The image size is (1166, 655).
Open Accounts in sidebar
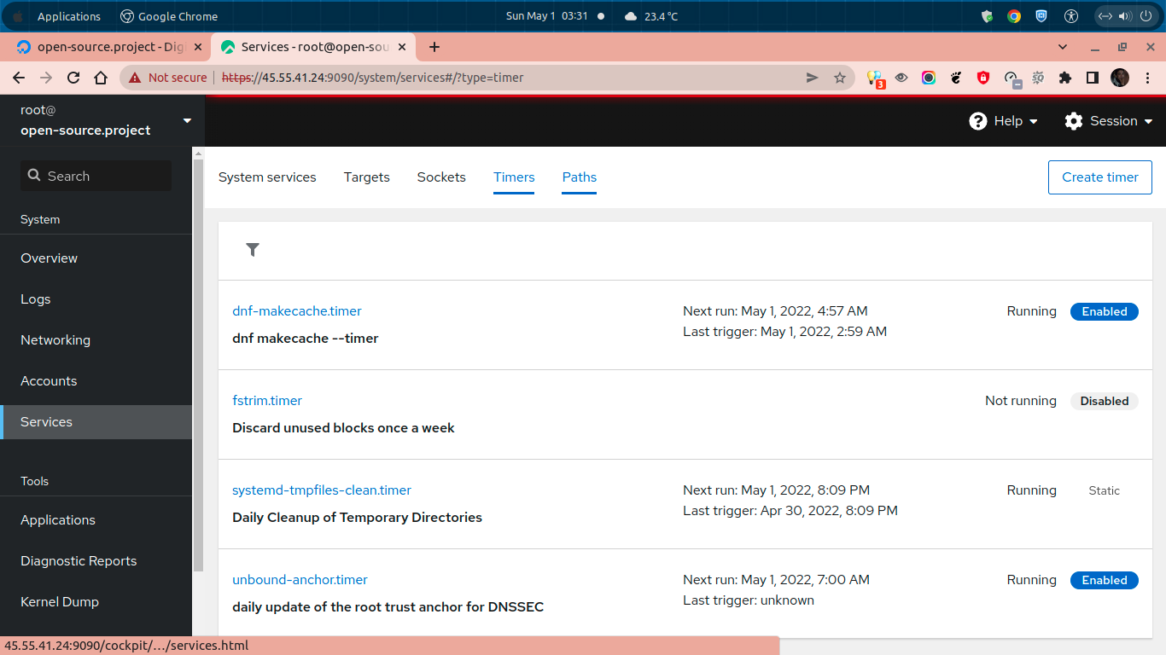pyautogui.click(x=96, y=381)
